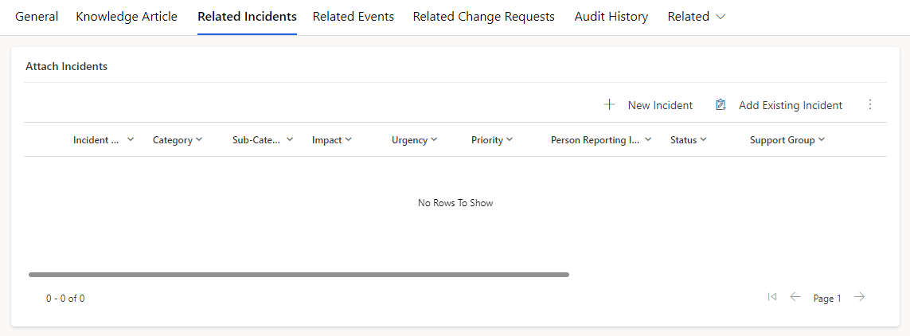Open the Status column sort menu
910x336 pixels.
[x=703, y=140]
